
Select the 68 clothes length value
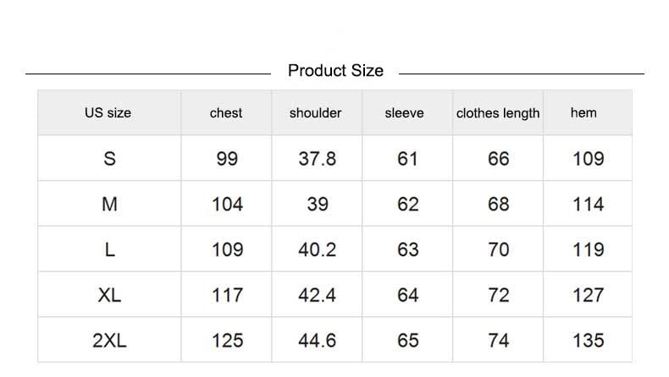(499, 205)
